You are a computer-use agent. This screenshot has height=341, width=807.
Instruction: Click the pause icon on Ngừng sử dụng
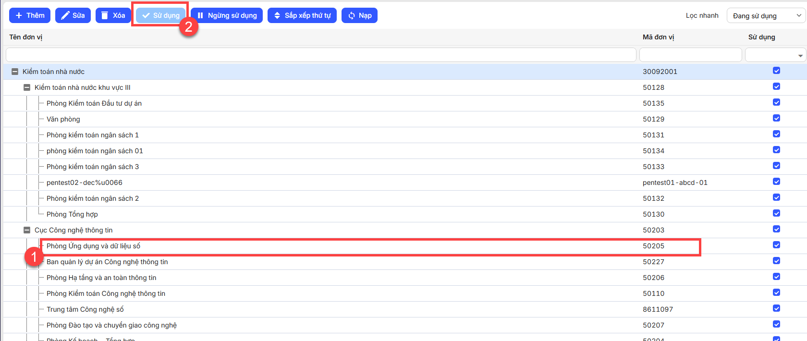tap(200, 15)
